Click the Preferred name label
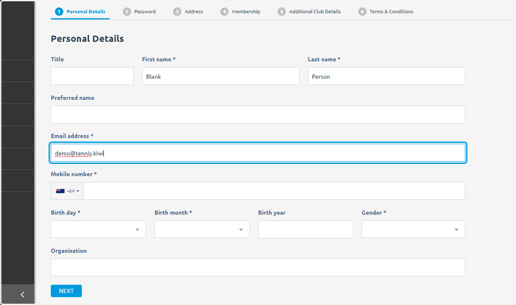 click(73, 98)
